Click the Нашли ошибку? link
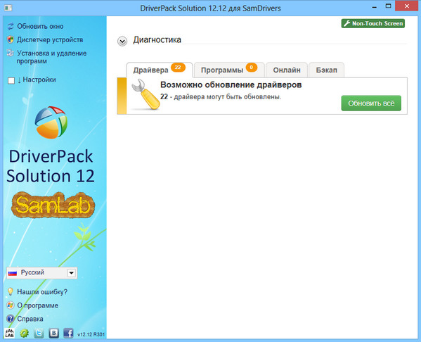Image resolution: width=421 pixels, height=342 pixels. 42,292
